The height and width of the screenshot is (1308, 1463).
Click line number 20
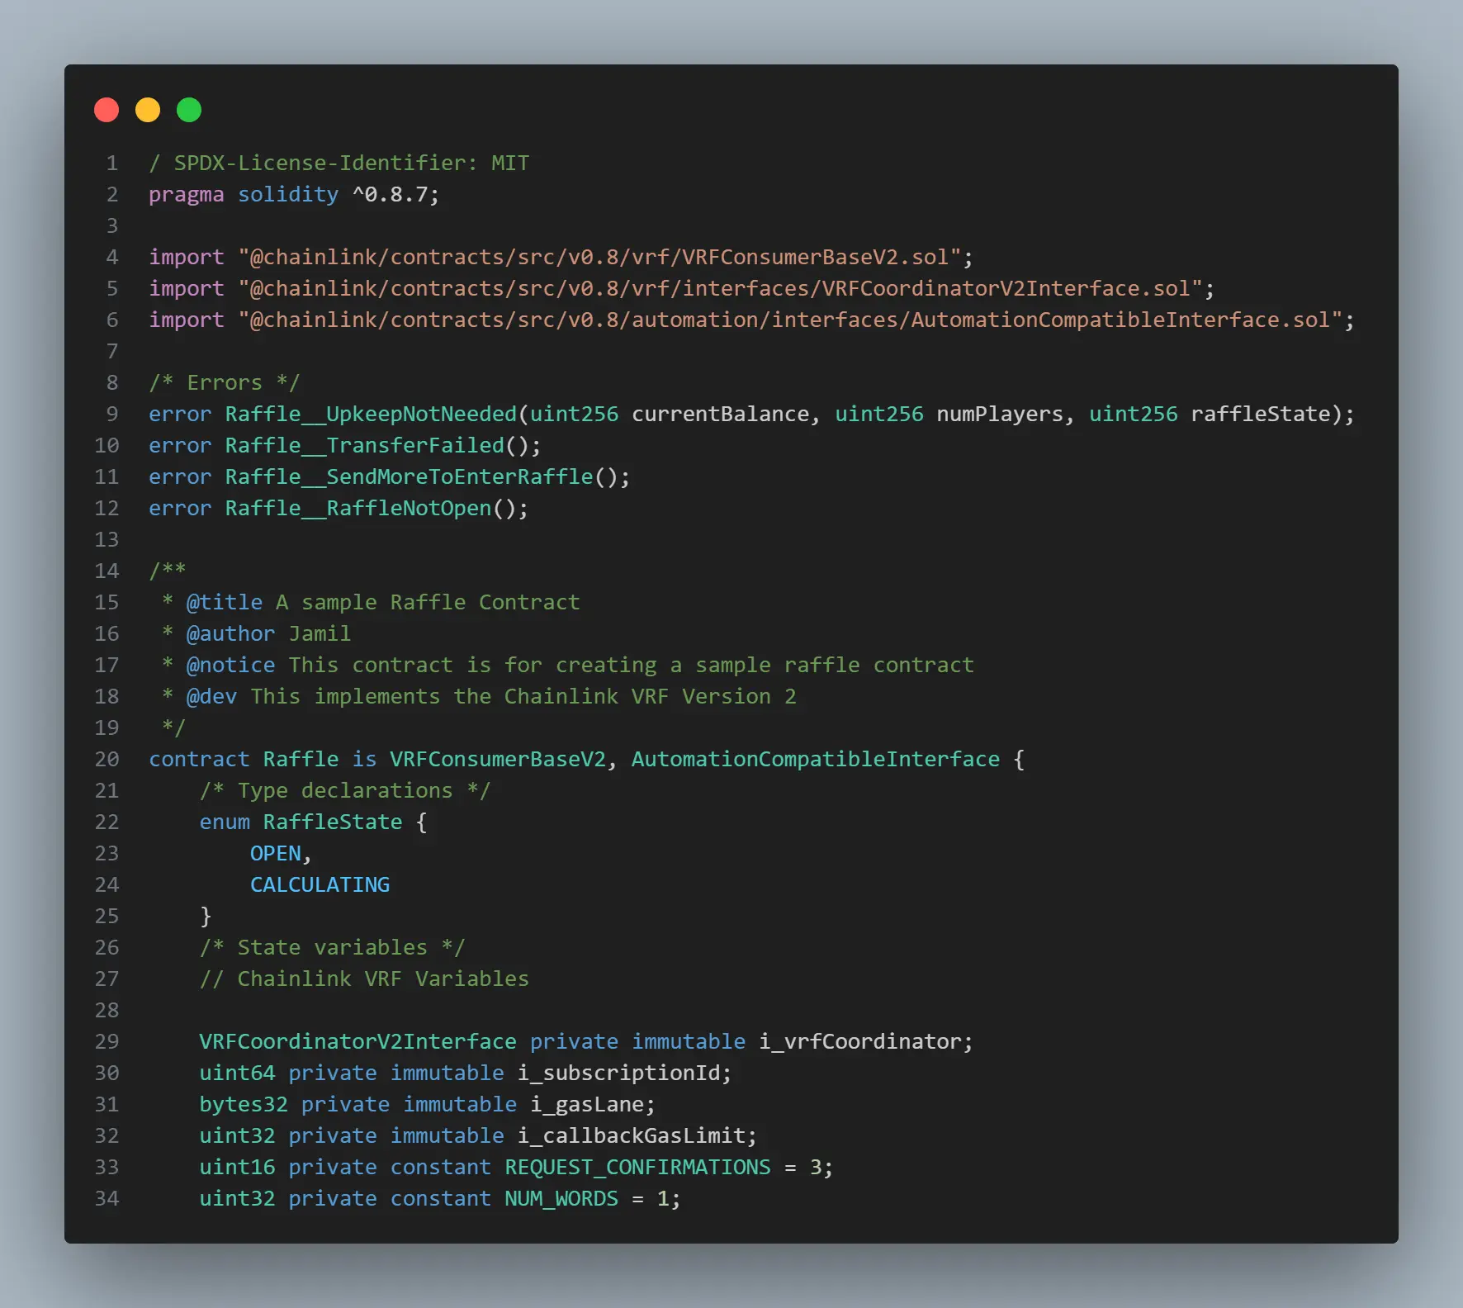[x=107, y=760]
